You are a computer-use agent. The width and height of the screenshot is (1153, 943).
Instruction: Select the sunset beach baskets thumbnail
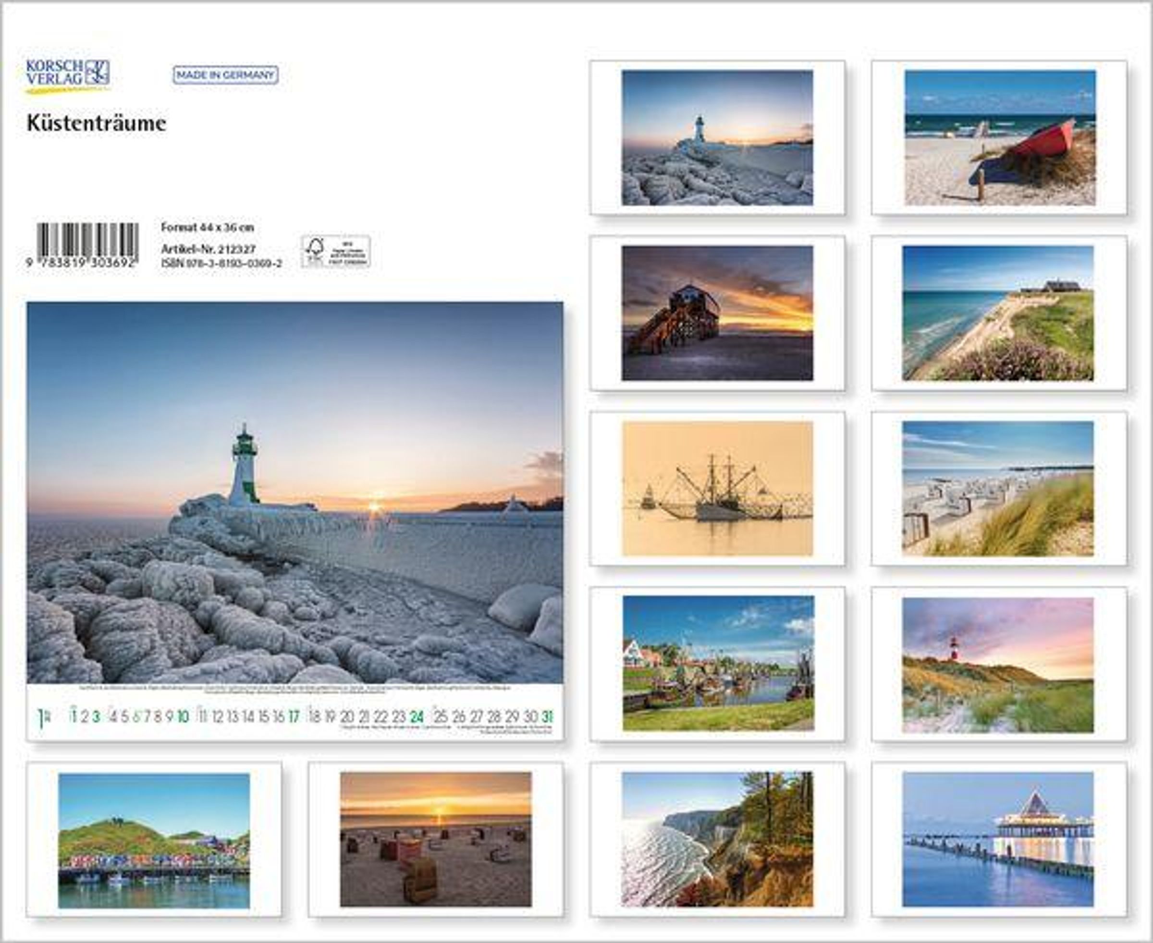(x=435, y=839)
